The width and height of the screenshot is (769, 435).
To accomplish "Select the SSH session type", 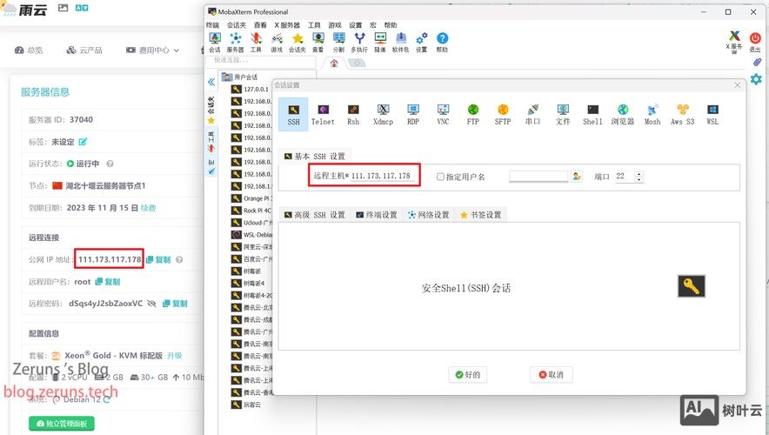I will pos(293,114).
